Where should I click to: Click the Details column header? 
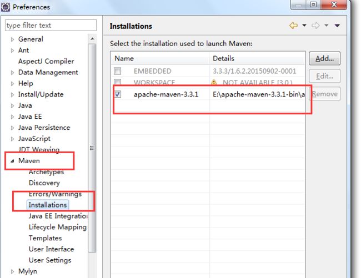[x=257, y=58]
